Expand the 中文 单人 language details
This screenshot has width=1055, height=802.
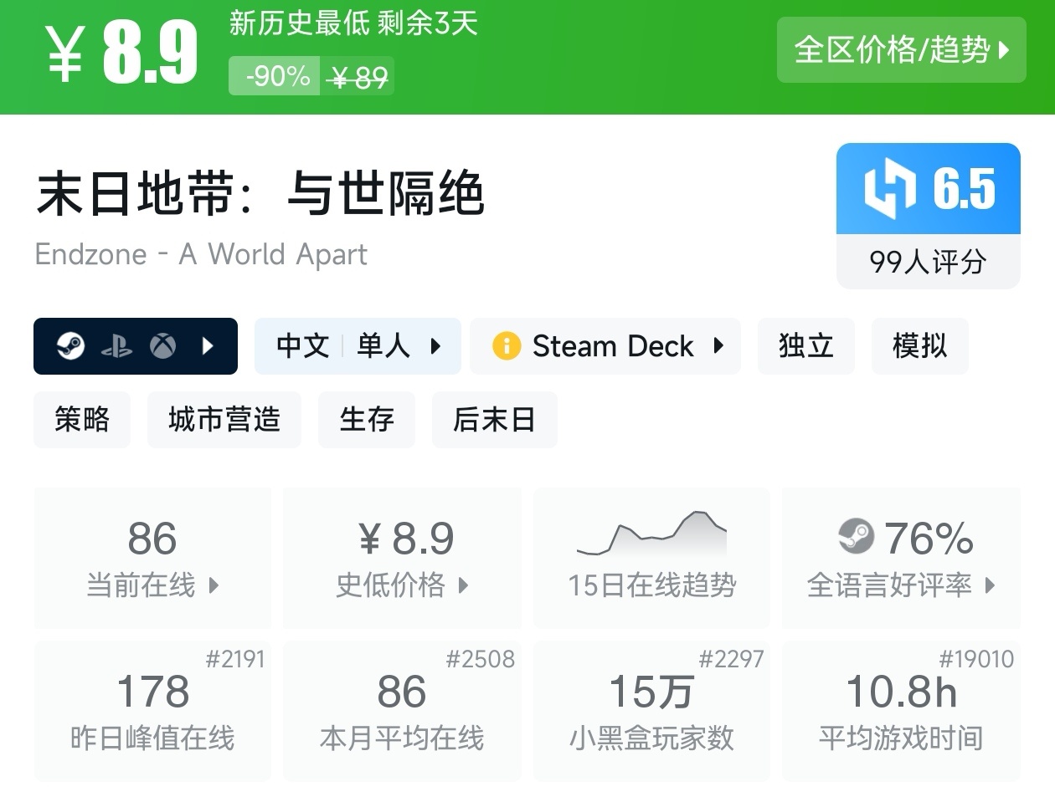[x=358, y=345]
